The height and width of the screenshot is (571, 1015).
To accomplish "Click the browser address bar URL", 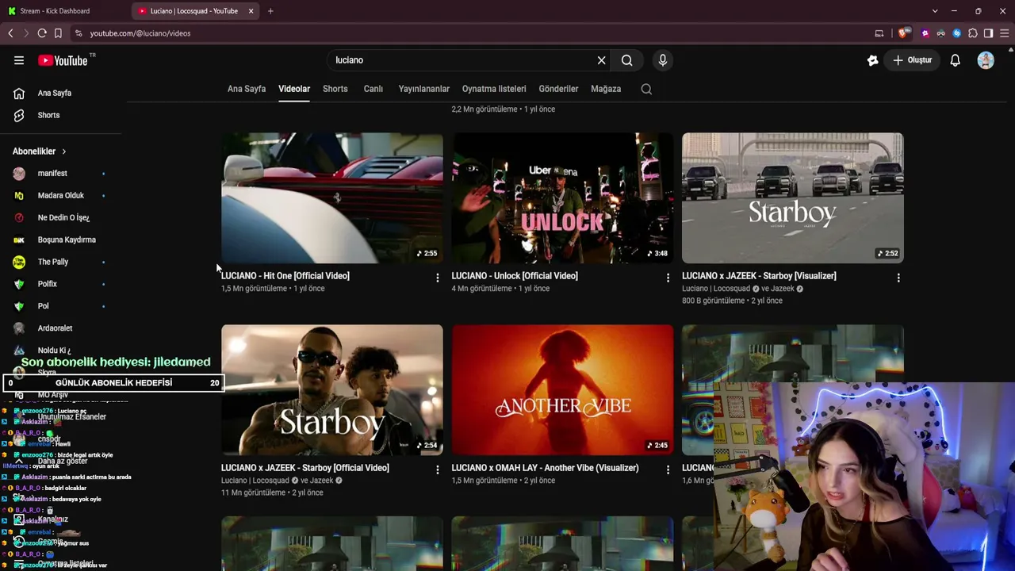I will (140, 33).
